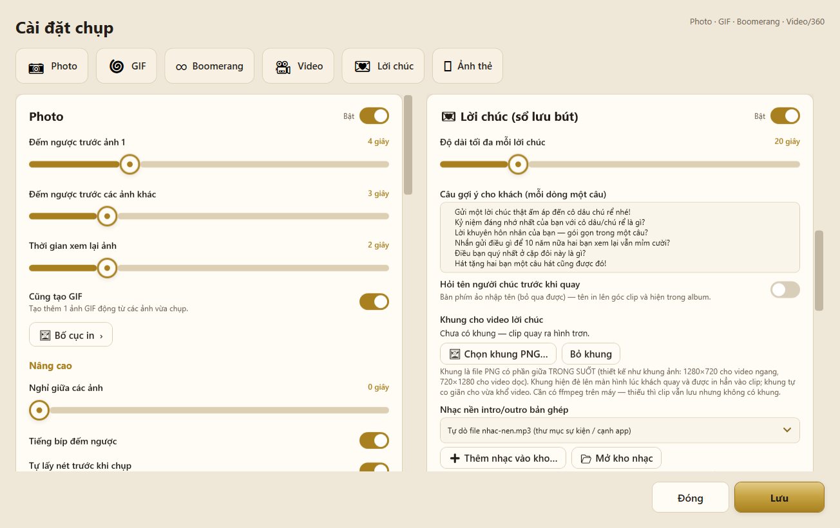This screenshot has height=528, width=840.
Task: Click the Ảnh thẻ portrait icon
Action: point(448,66)
